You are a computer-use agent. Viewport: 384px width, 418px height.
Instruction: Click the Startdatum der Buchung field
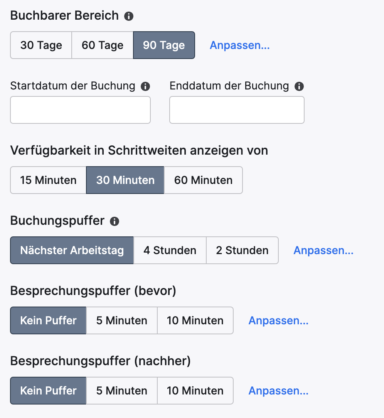(x=80, y=110)
